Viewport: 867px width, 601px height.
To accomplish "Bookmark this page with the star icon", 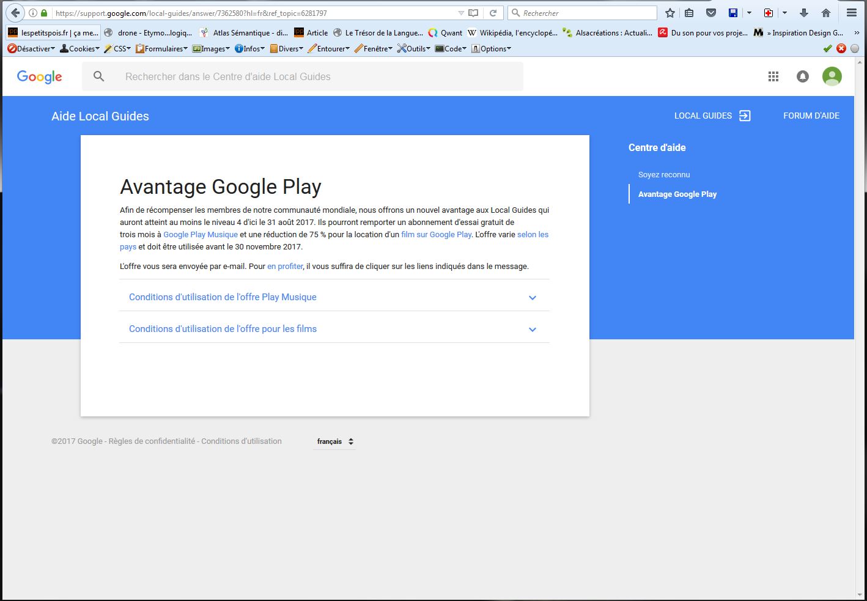I will tap(670, 13).
